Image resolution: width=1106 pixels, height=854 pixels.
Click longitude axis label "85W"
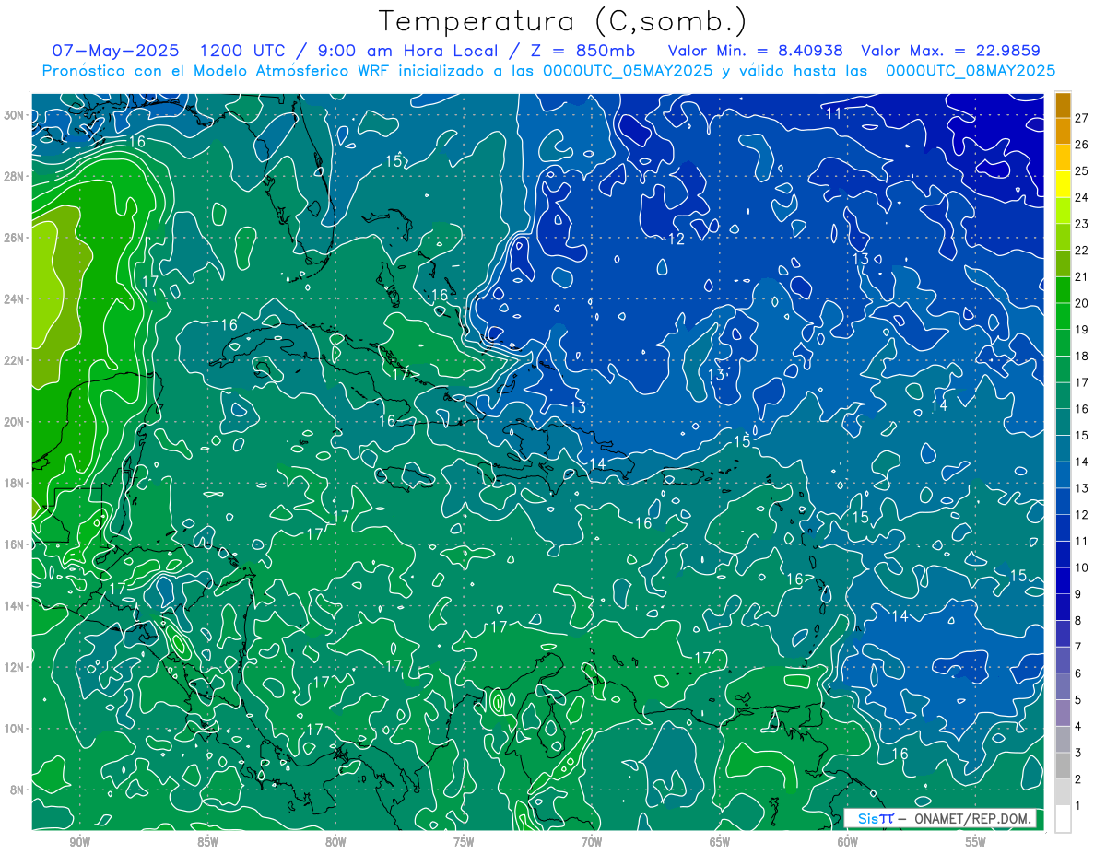207,841
